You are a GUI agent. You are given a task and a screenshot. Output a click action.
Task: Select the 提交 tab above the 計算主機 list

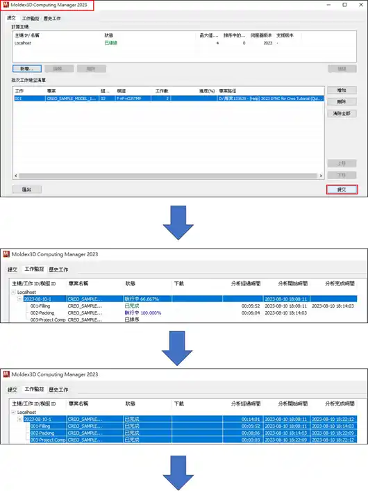click(12, 18)
